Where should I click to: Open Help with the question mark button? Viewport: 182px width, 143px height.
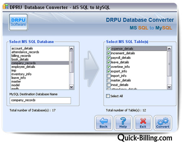pos(123,123)
